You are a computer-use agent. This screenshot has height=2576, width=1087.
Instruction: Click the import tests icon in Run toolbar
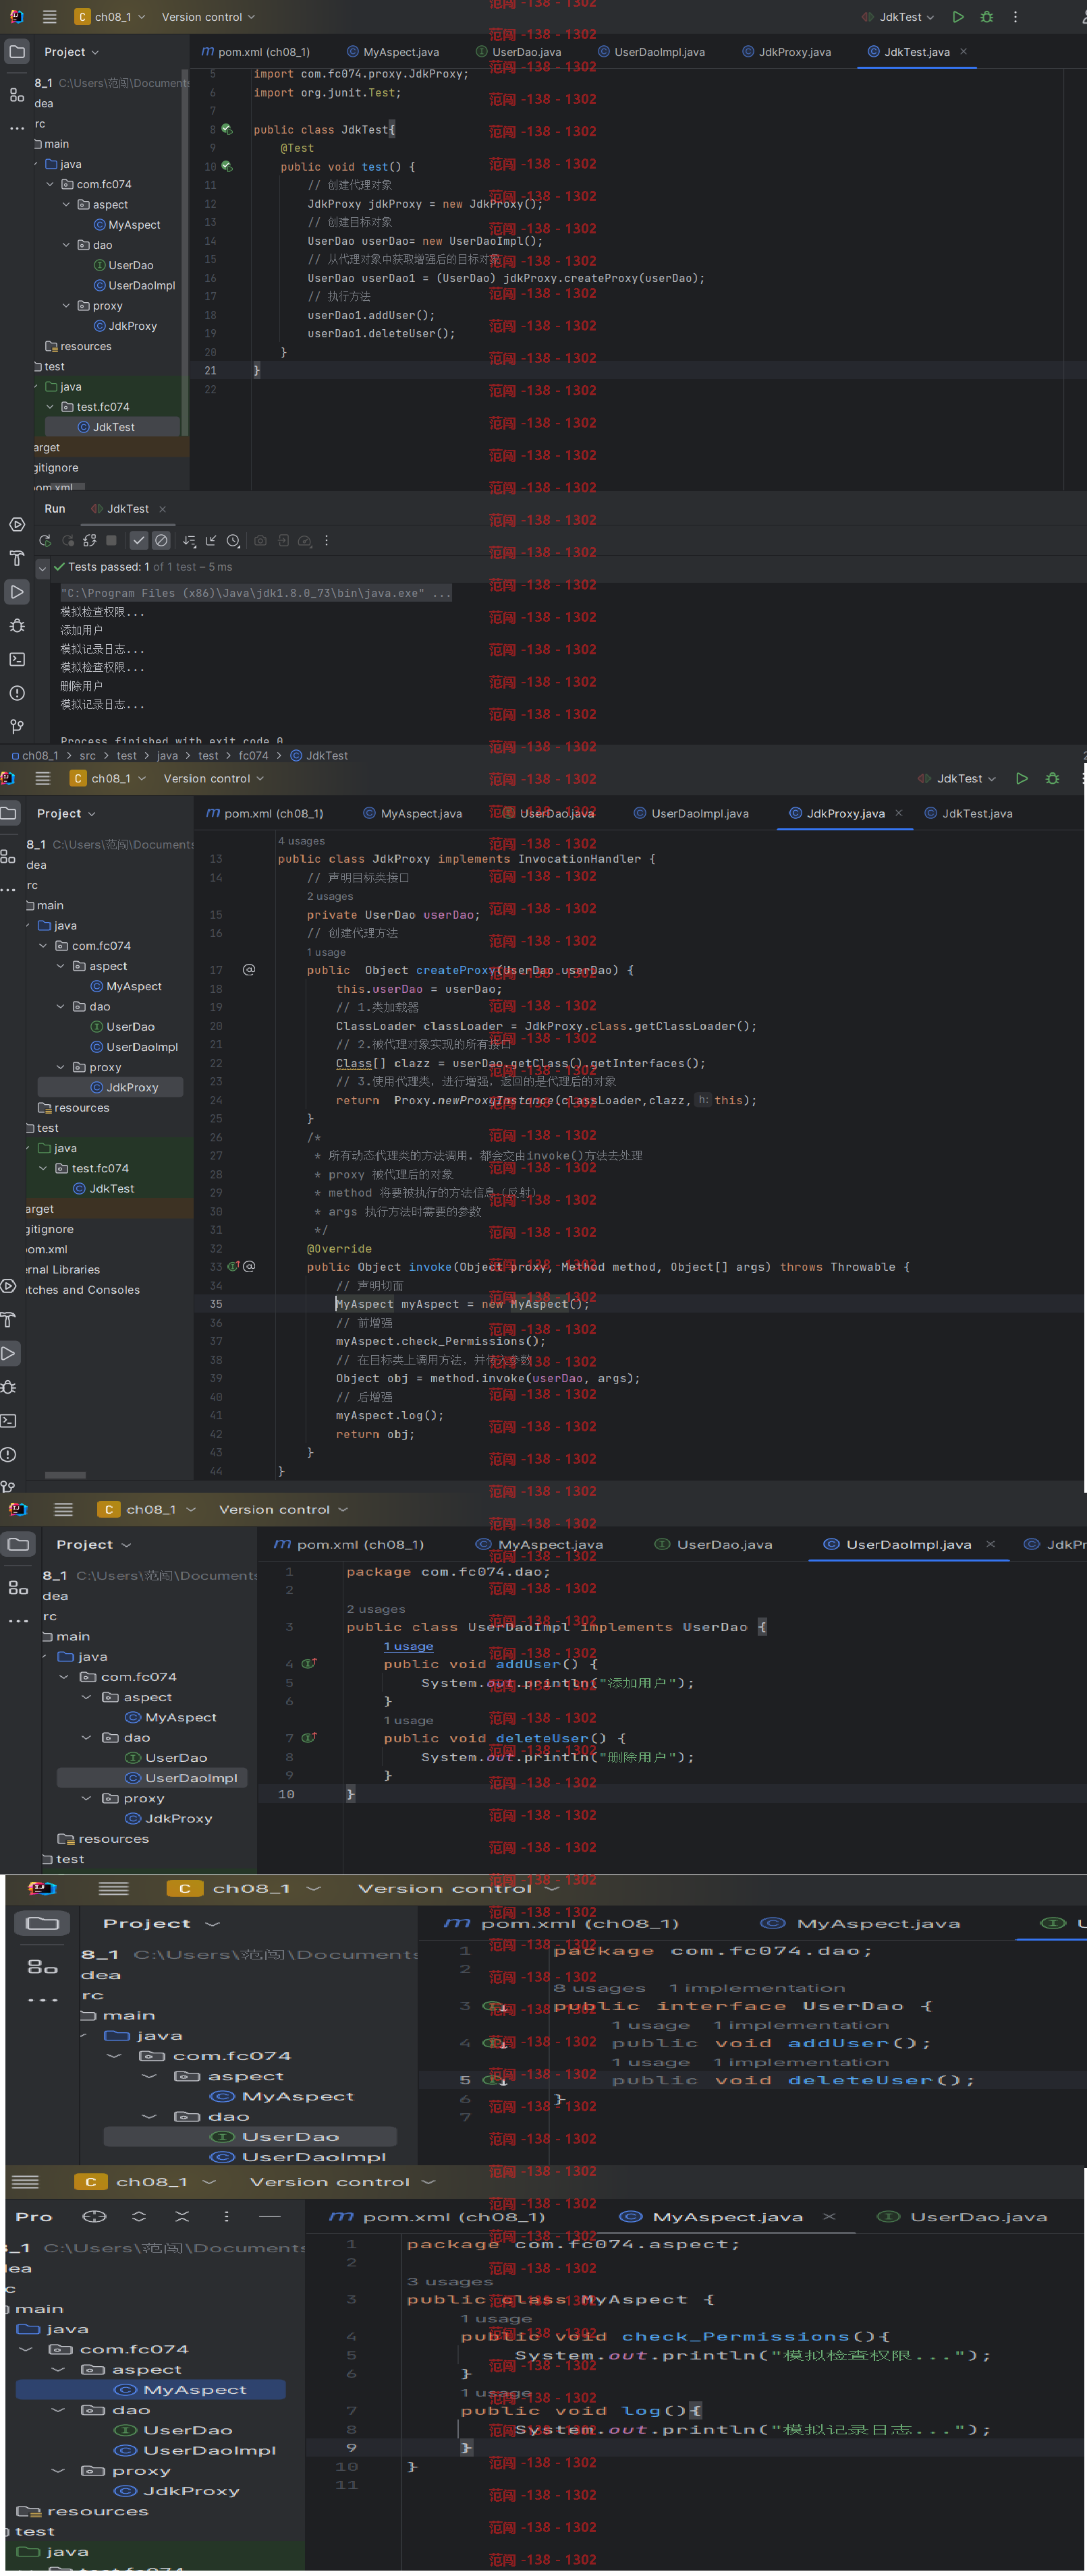(x=283, y=541)
